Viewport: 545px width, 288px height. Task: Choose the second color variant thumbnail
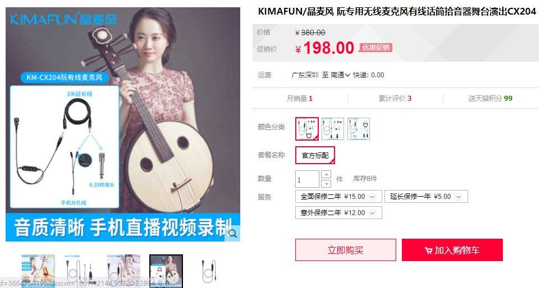coord(333,129)
